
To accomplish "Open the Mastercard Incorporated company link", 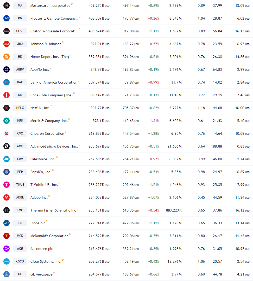I will coord(50,6).
